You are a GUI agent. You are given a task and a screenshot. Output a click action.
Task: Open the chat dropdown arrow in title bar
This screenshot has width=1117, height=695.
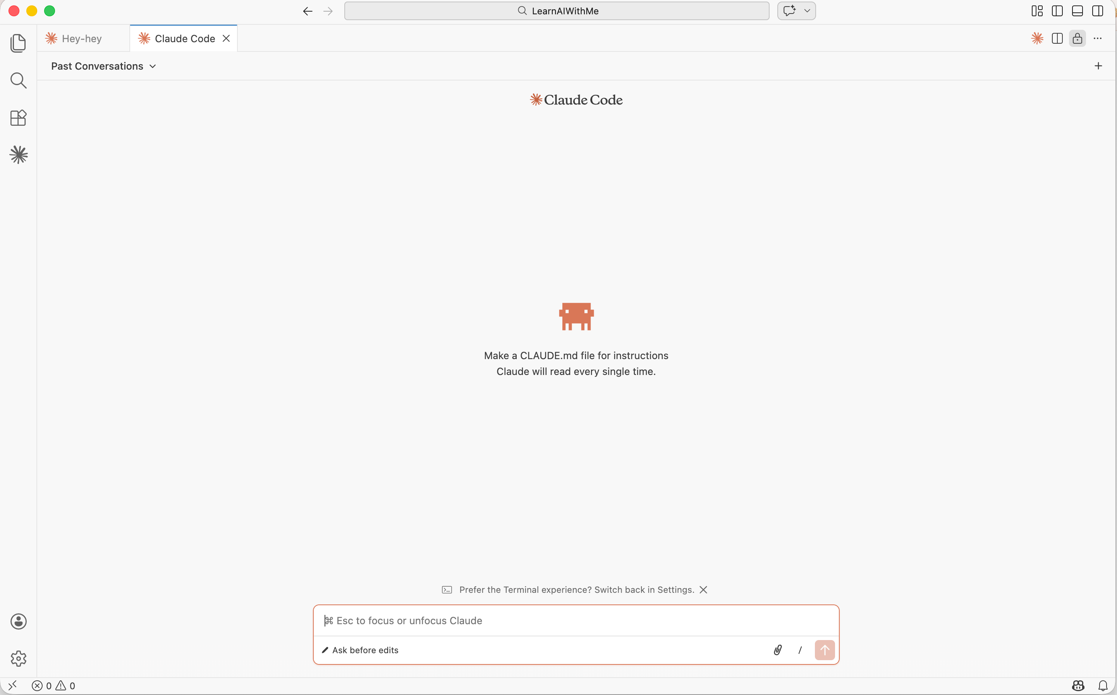(807, 11)
